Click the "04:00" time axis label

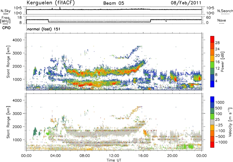(x=56, y=156)
